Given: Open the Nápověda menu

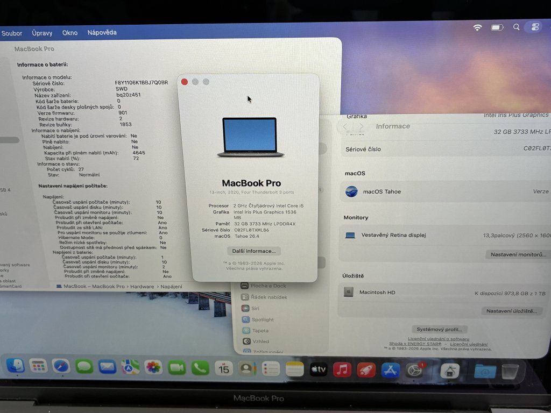Looking at the screenshot, I should click(102, 33).
